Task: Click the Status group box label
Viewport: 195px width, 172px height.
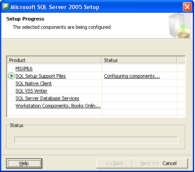Action: click(x=17, y=125)
